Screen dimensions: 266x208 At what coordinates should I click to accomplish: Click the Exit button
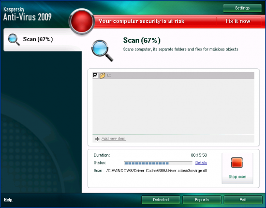[x=243, y=200]
